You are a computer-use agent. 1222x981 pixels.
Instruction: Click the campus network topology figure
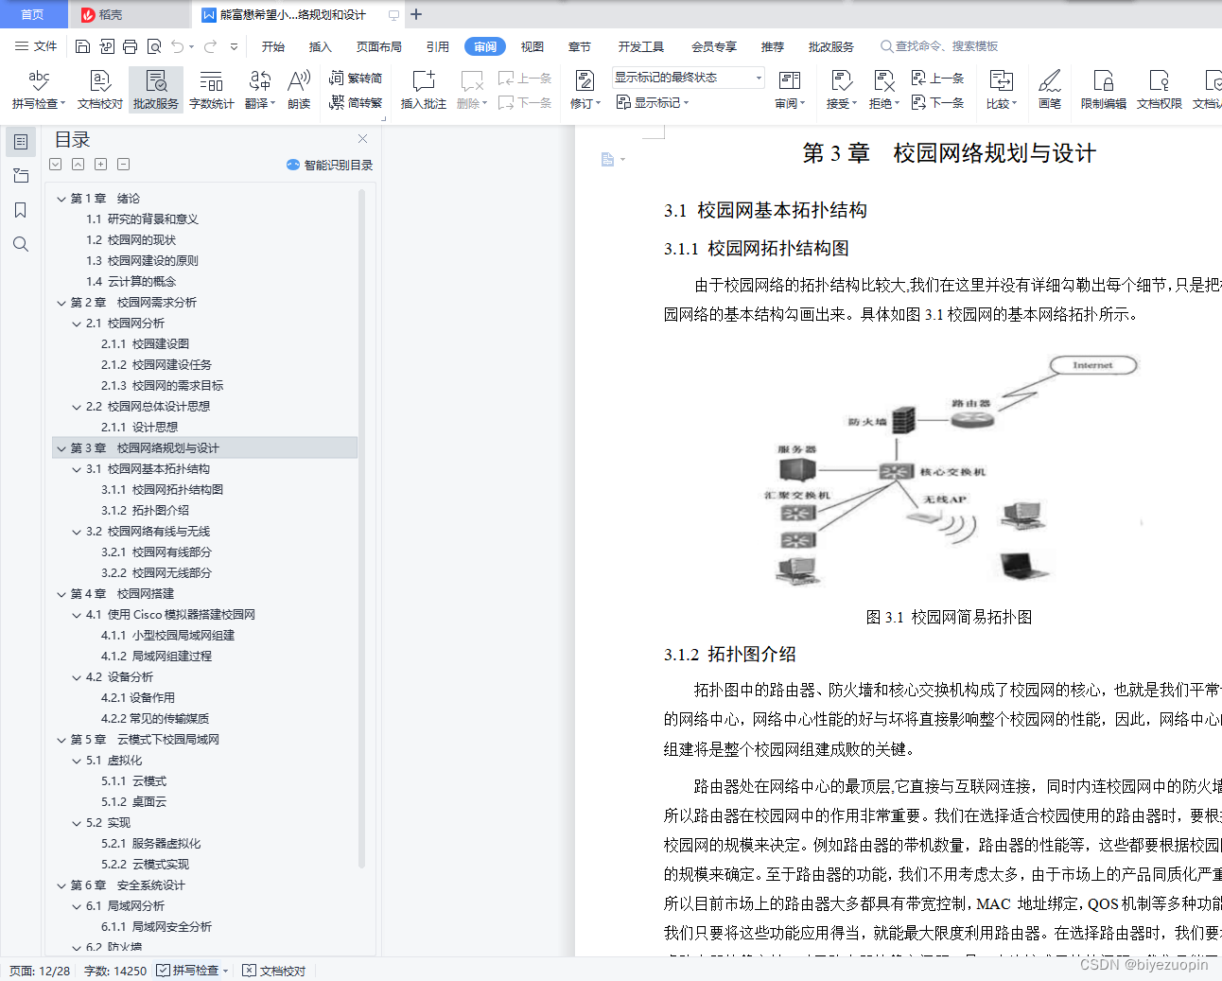(x=951, y=470)
